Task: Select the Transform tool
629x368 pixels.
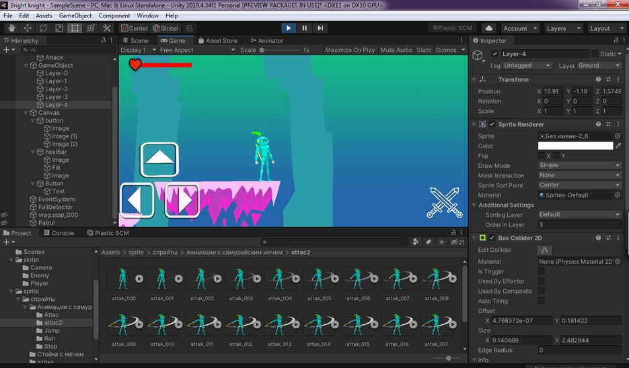Action: 91,28
